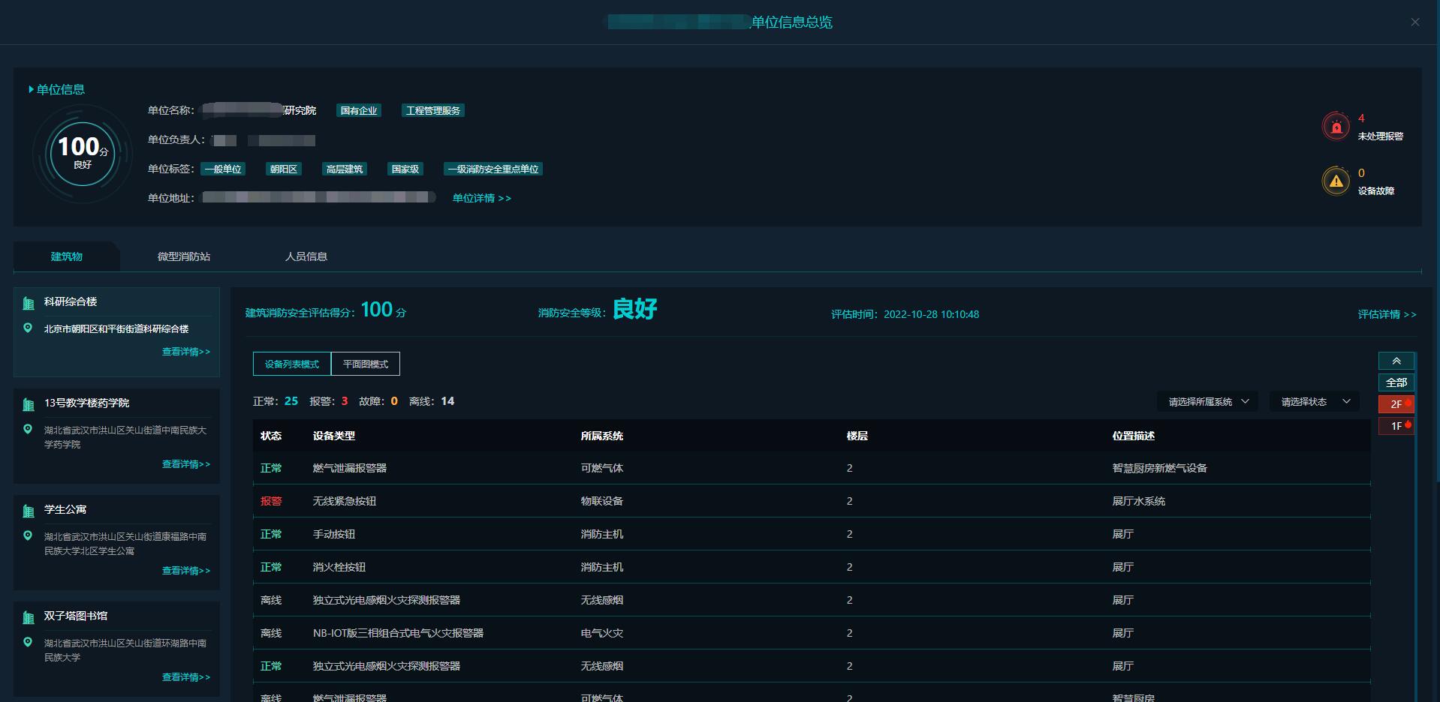Click the floor list collapse-up arrow button

click(x=1396, y=361)
